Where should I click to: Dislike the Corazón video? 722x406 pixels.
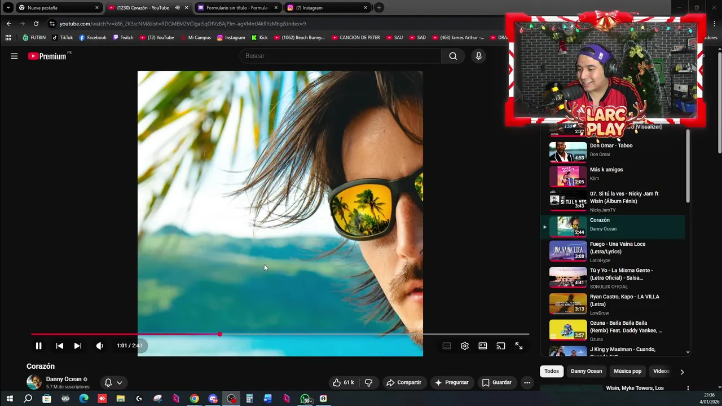tap(369, 382)
